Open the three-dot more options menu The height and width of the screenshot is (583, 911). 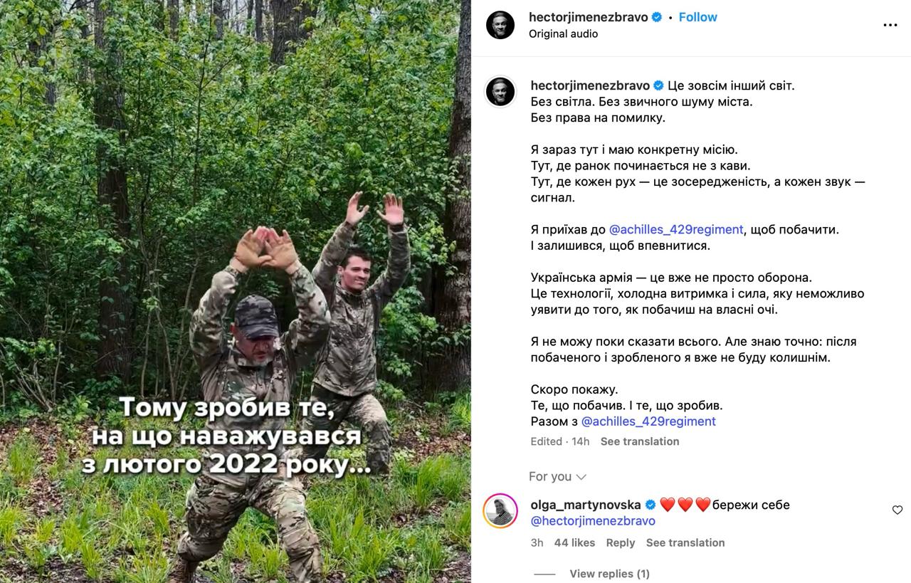890,25
